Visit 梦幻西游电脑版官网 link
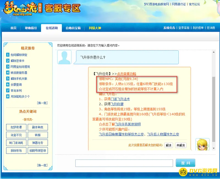The height and width of the screenshot is (179, 220). coord(156,4)
